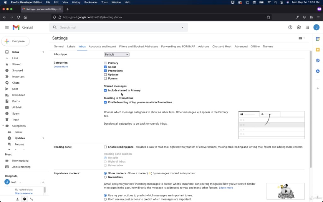Image resolution: width=323 pixels, height=202 pixels.
Task: Select the Show markers radio button
Action: [x=105, y=173]
